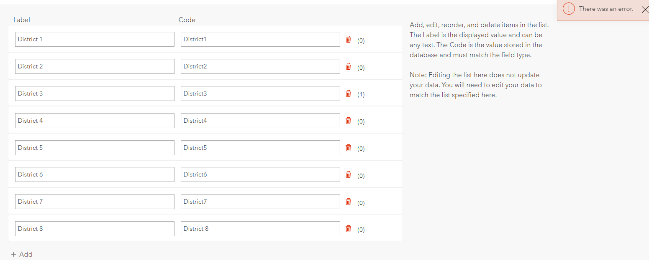Dismiss the error notification

pos(644,10)
